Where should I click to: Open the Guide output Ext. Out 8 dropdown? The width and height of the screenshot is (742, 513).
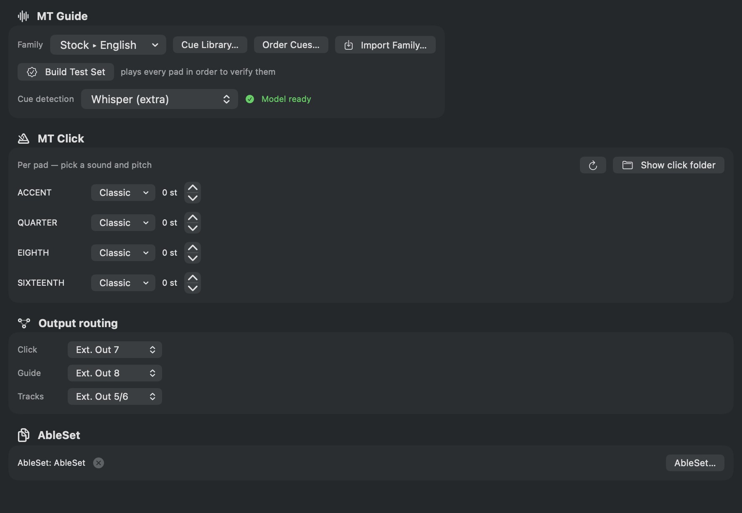tap(115, 373)
